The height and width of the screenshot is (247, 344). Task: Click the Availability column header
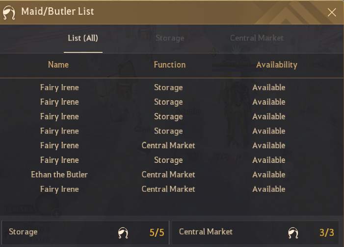(277, 65)
